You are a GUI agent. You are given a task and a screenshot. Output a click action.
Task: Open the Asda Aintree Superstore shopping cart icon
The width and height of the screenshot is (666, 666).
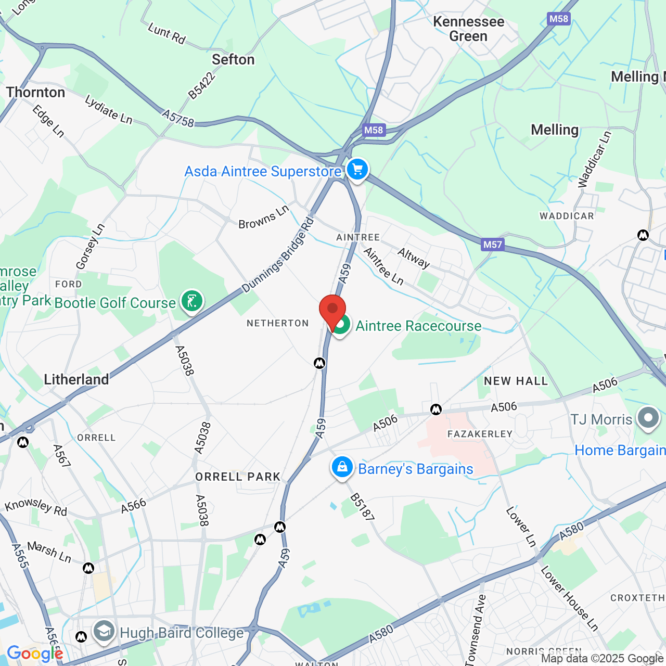[357, 170]
